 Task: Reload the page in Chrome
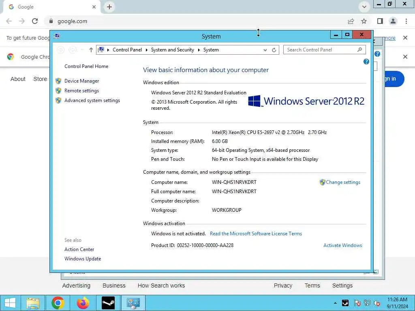tap(35, 21)
